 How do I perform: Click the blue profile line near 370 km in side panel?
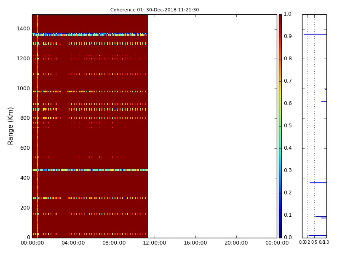point(318,183)
